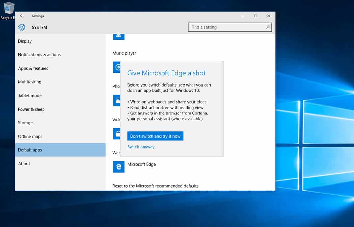Open Offline maps settings
The width and height of the screenshot is (354, 227).
tap(30, 136)
